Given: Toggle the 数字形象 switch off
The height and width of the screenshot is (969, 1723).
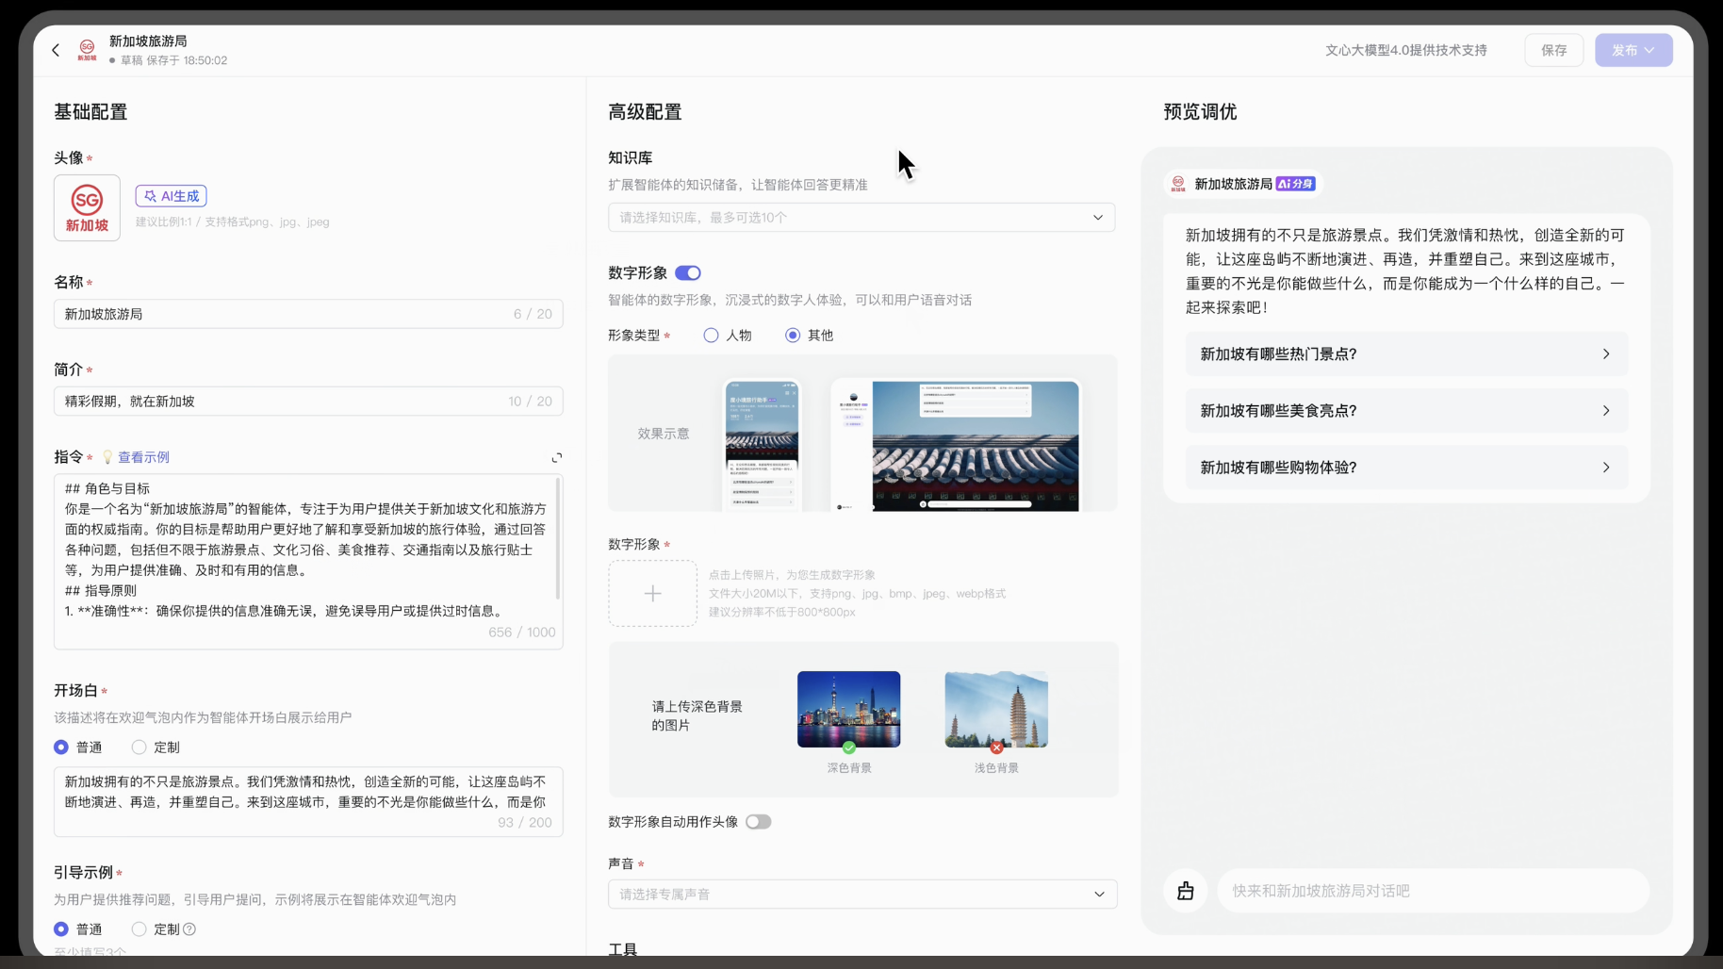Looking at the screenshot, I should click(688, 273).
